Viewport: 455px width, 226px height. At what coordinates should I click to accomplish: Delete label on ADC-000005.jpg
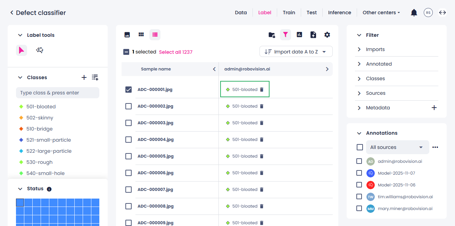(262, 156)
